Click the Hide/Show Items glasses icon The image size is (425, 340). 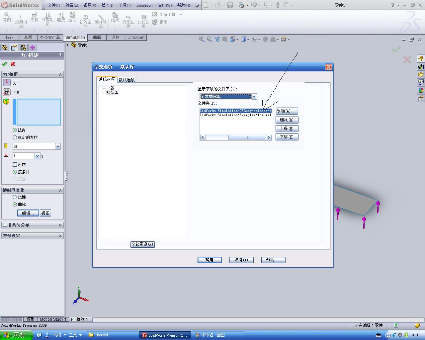pos(254,39)
